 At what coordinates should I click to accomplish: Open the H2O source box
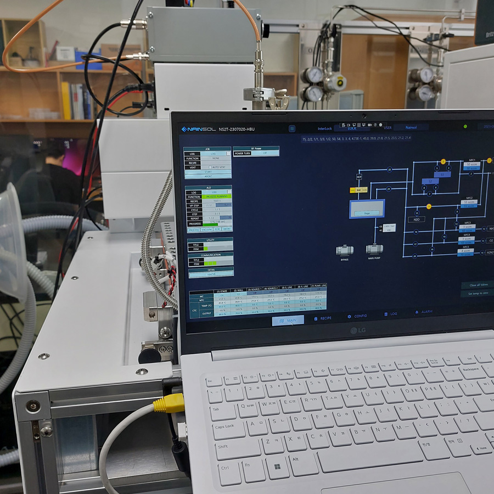pyautogui.click(x=416, y=220)
